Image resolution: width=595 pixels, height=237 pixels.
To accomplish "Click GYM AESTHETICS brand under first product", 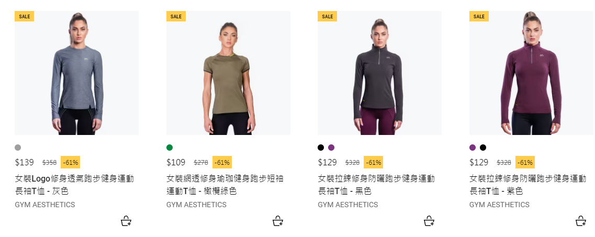I will (x=45, y=205).
